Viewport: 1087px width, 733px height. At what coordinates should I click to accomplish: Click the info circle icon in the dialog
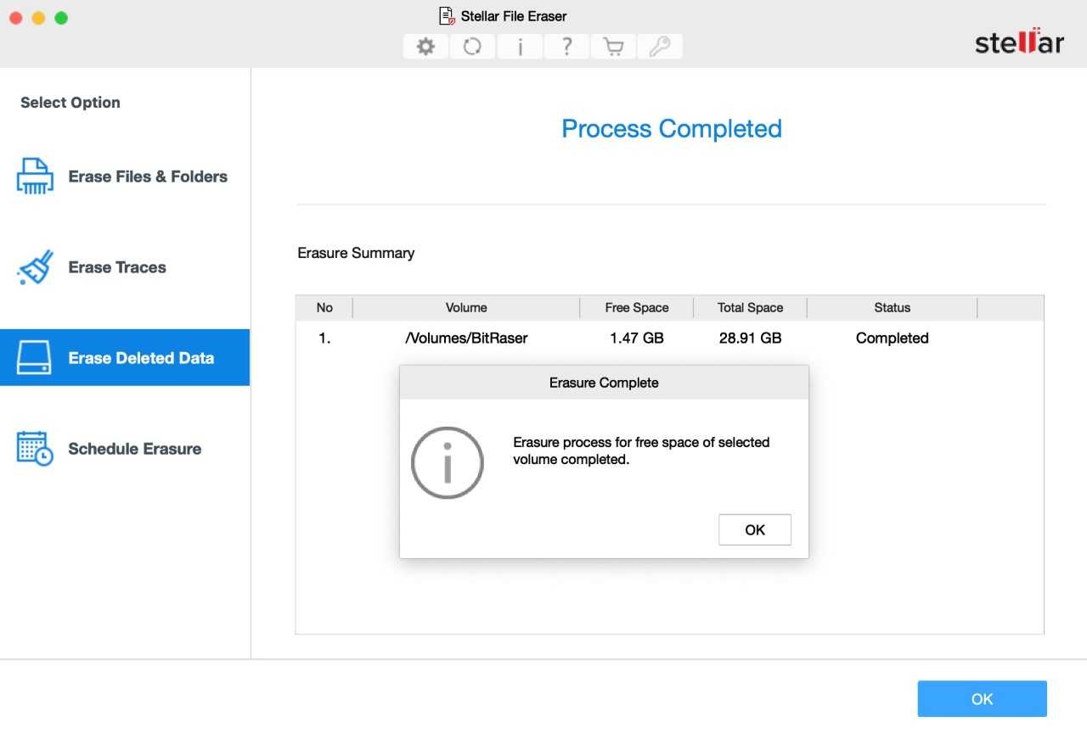click(x=448, y=462)
